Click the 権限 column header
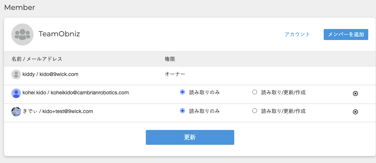Screen dimensions: 376x163 [x=170, y=59]
